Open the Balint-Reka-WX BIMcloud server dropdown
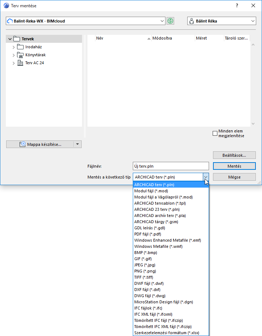The height and width of the screenshot is (336, 262). pyautogui.click(x=162, y=21)
